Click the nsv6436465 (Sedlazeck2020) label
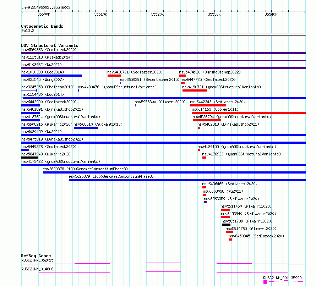 click(x=230, y=184)
